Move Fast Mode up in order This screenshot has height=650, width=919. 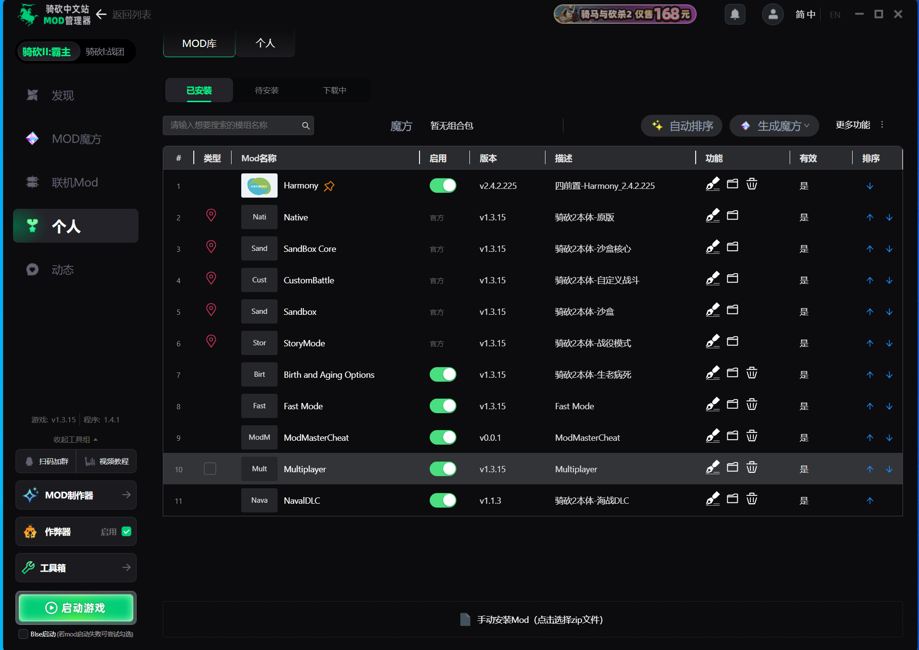tap(870, 406)
